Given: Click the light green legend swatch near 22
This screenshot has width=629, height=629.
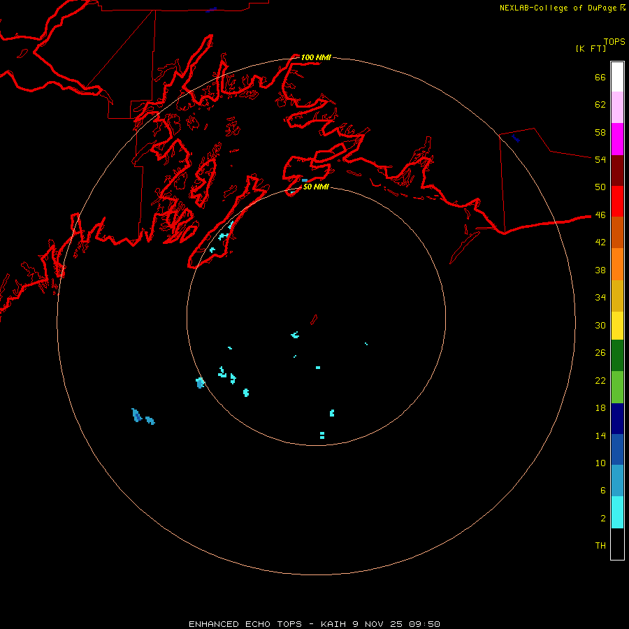Looking at the screenshot, I should coord(617,387).
